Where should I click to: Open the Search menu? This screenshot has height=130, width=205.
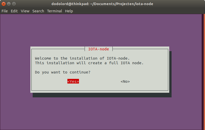pyautogui.click(x=38, y=11)
